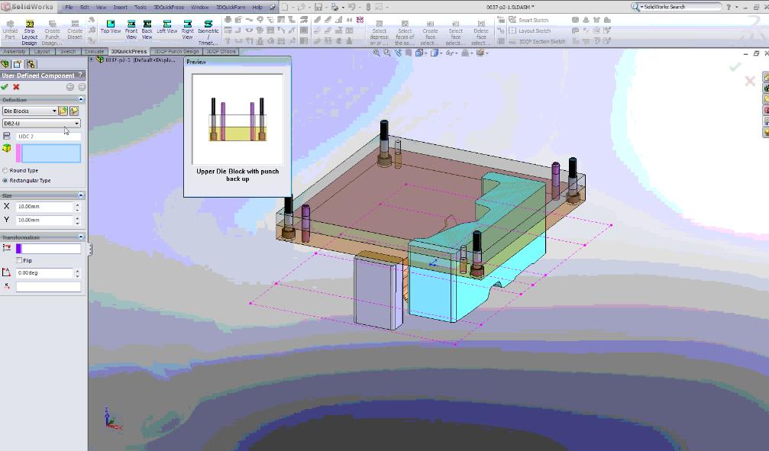Open the FeatureManager design tree tab
The width and height of the screenshot is (769, 451).
coord(5,64)
